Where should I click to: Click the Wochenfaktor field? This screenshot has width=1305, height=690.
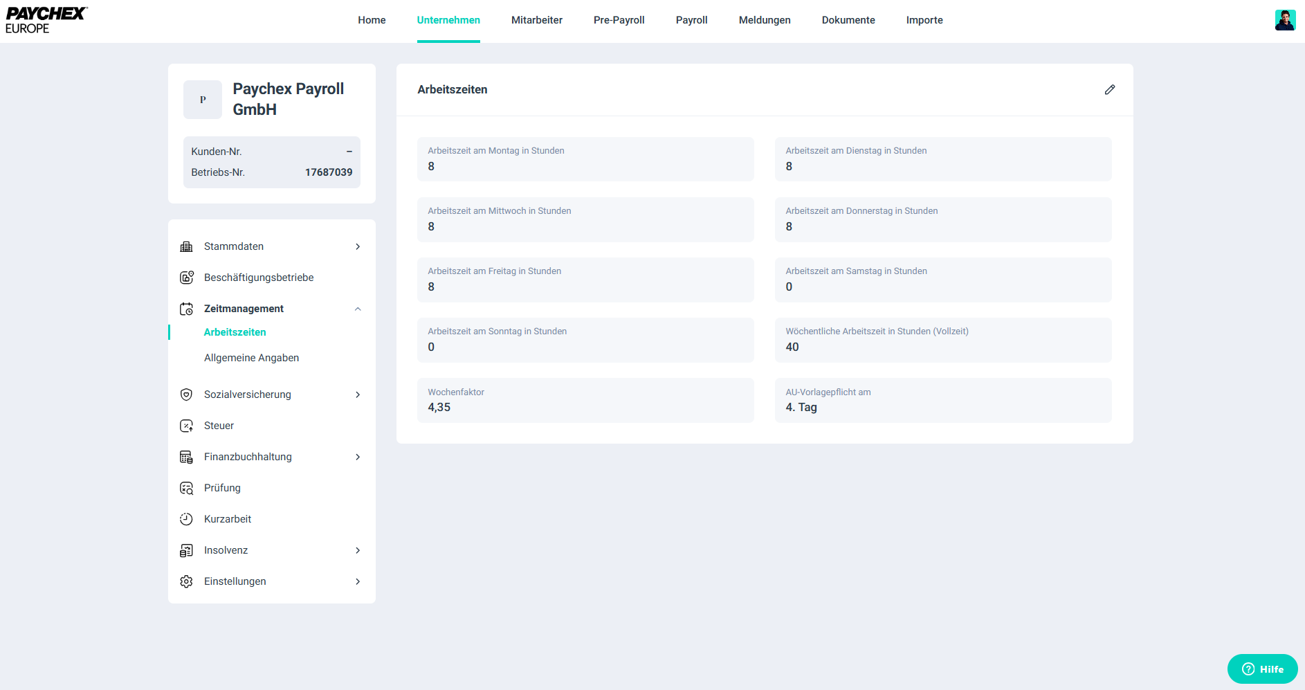pos(585,400)
